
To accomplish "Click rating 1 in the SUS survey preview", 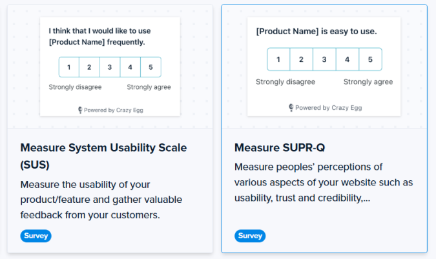I will (x=69, y=67).
